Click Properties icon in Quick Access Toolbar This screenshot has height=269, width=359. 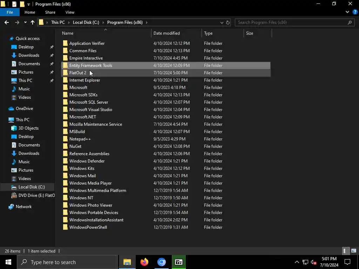[x=14, y=4]
